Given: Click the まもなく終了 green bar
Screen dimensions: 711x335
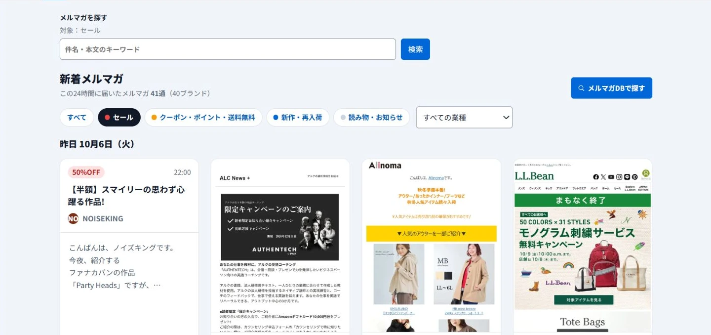Looking at the screenshot, I should pyautogui.click(x=583, y=200).
